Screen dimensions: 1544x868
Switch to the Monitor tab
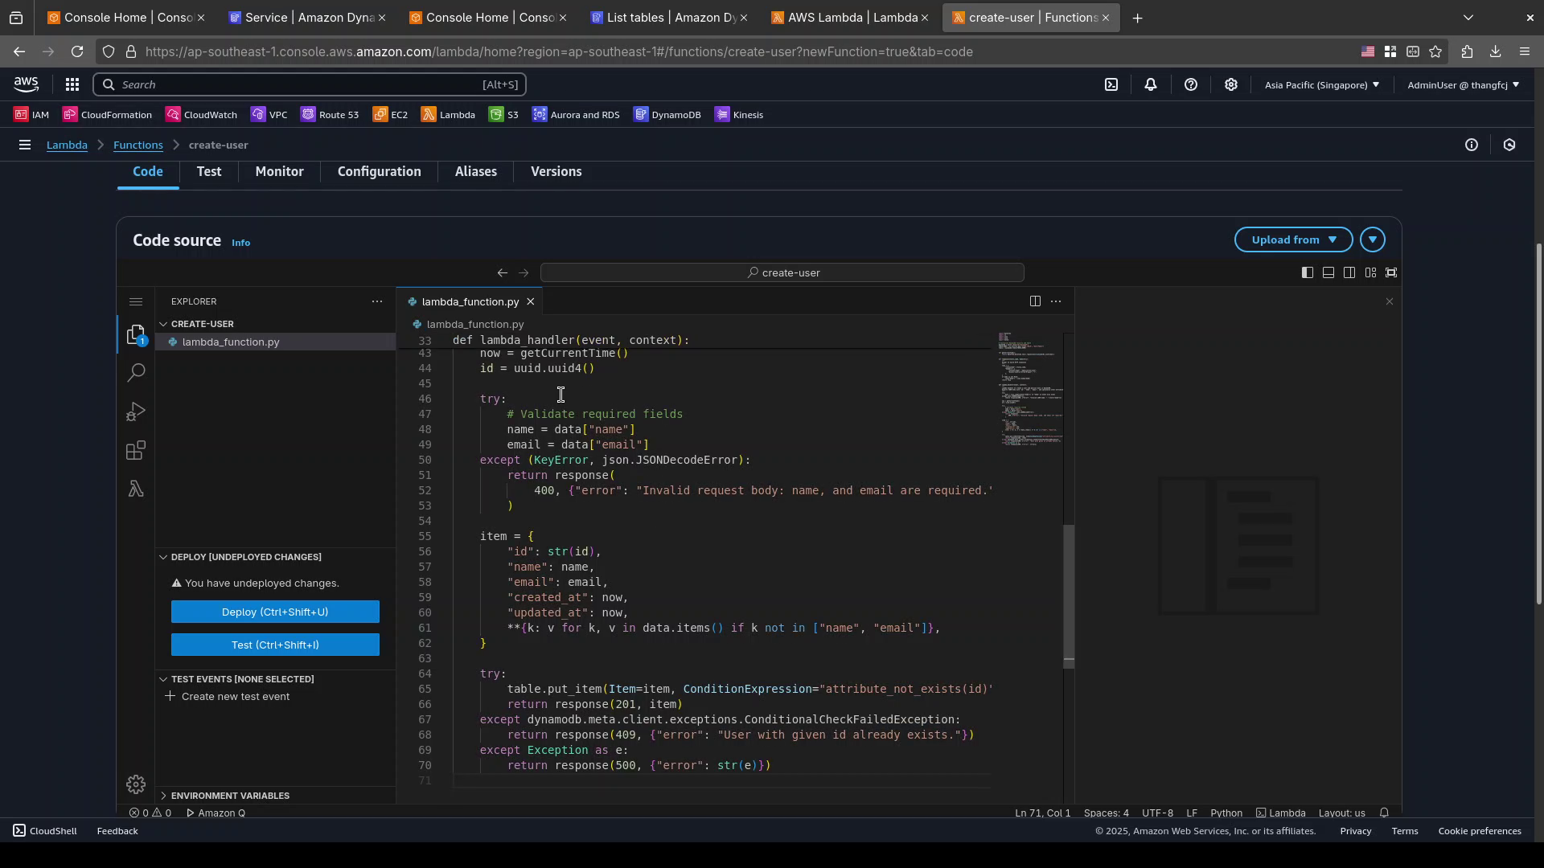pos(279,172)
